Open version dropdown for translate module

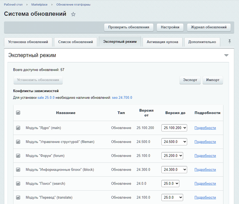(172, 198)
